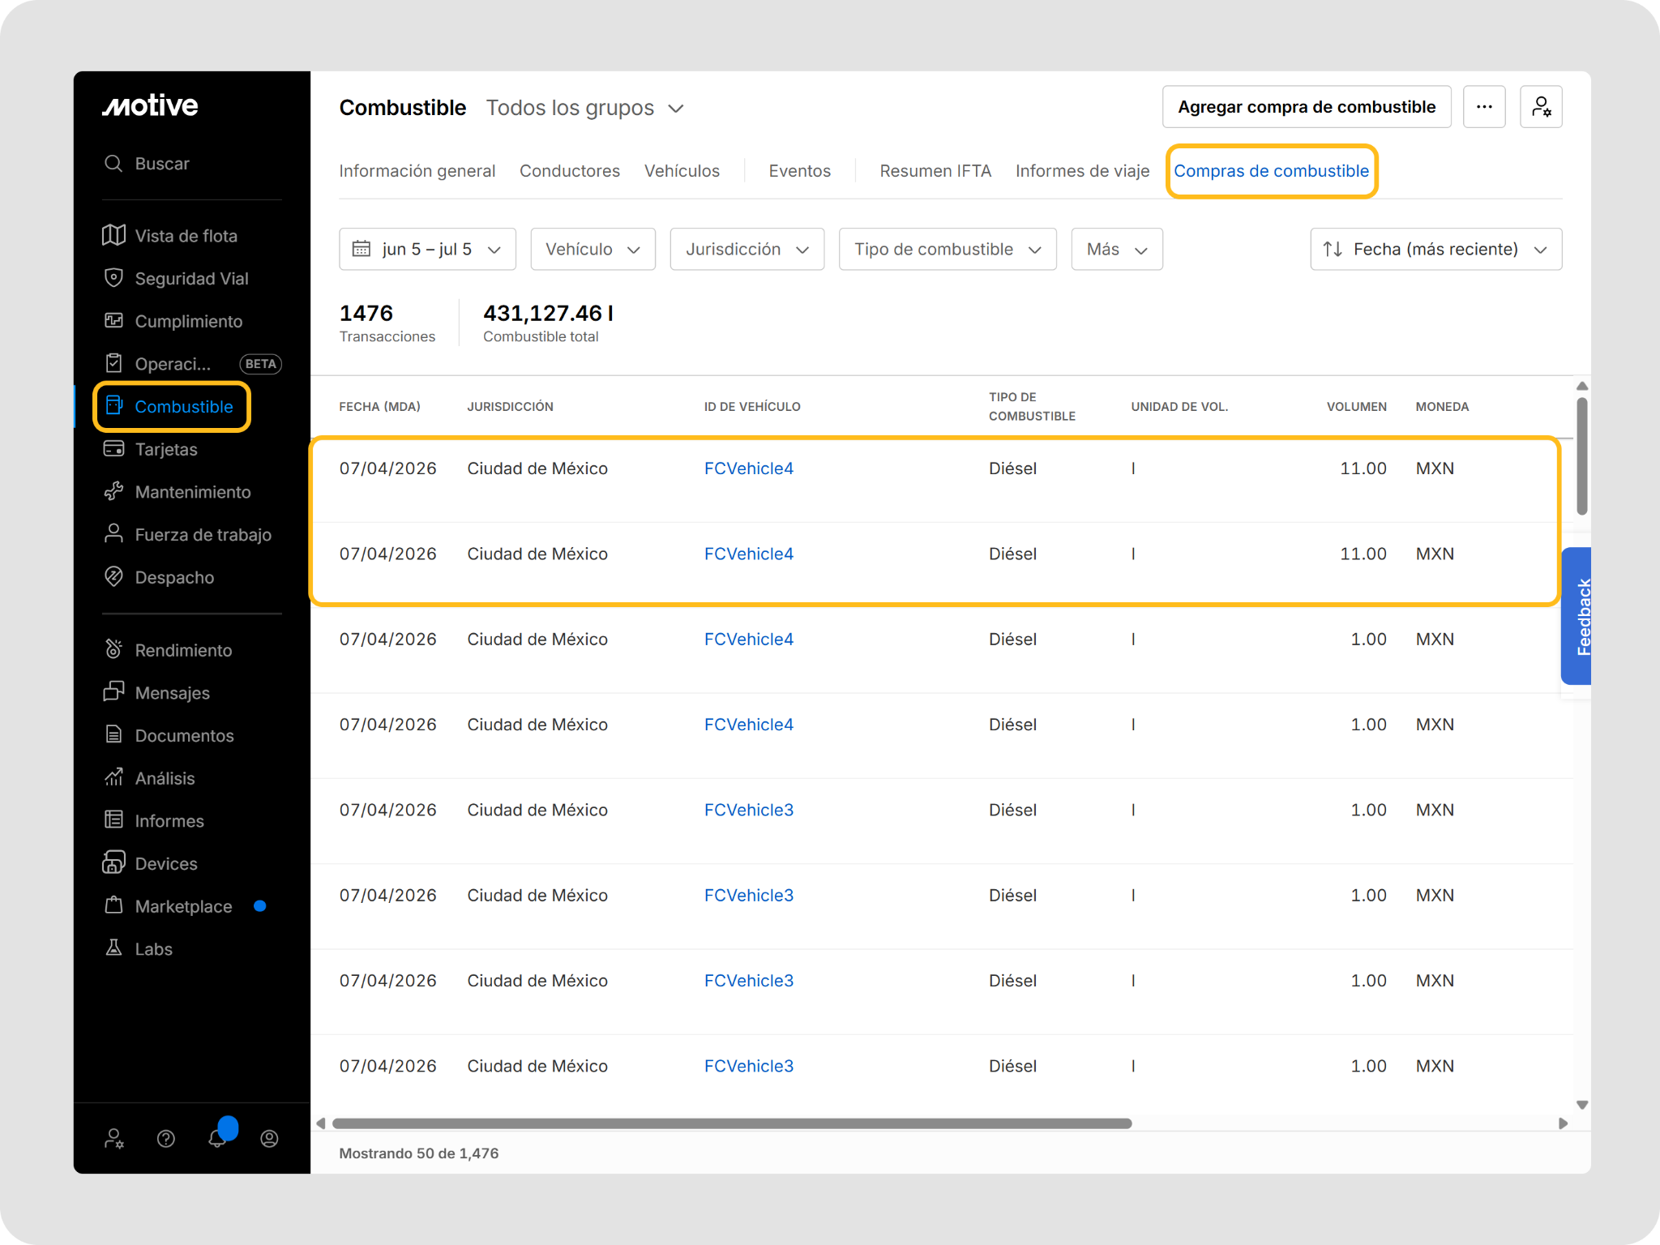Viewport: 1660px width, 1245px height.
Task: Open admin settings icon in sidebar footer
Action: click(114, 1139)
